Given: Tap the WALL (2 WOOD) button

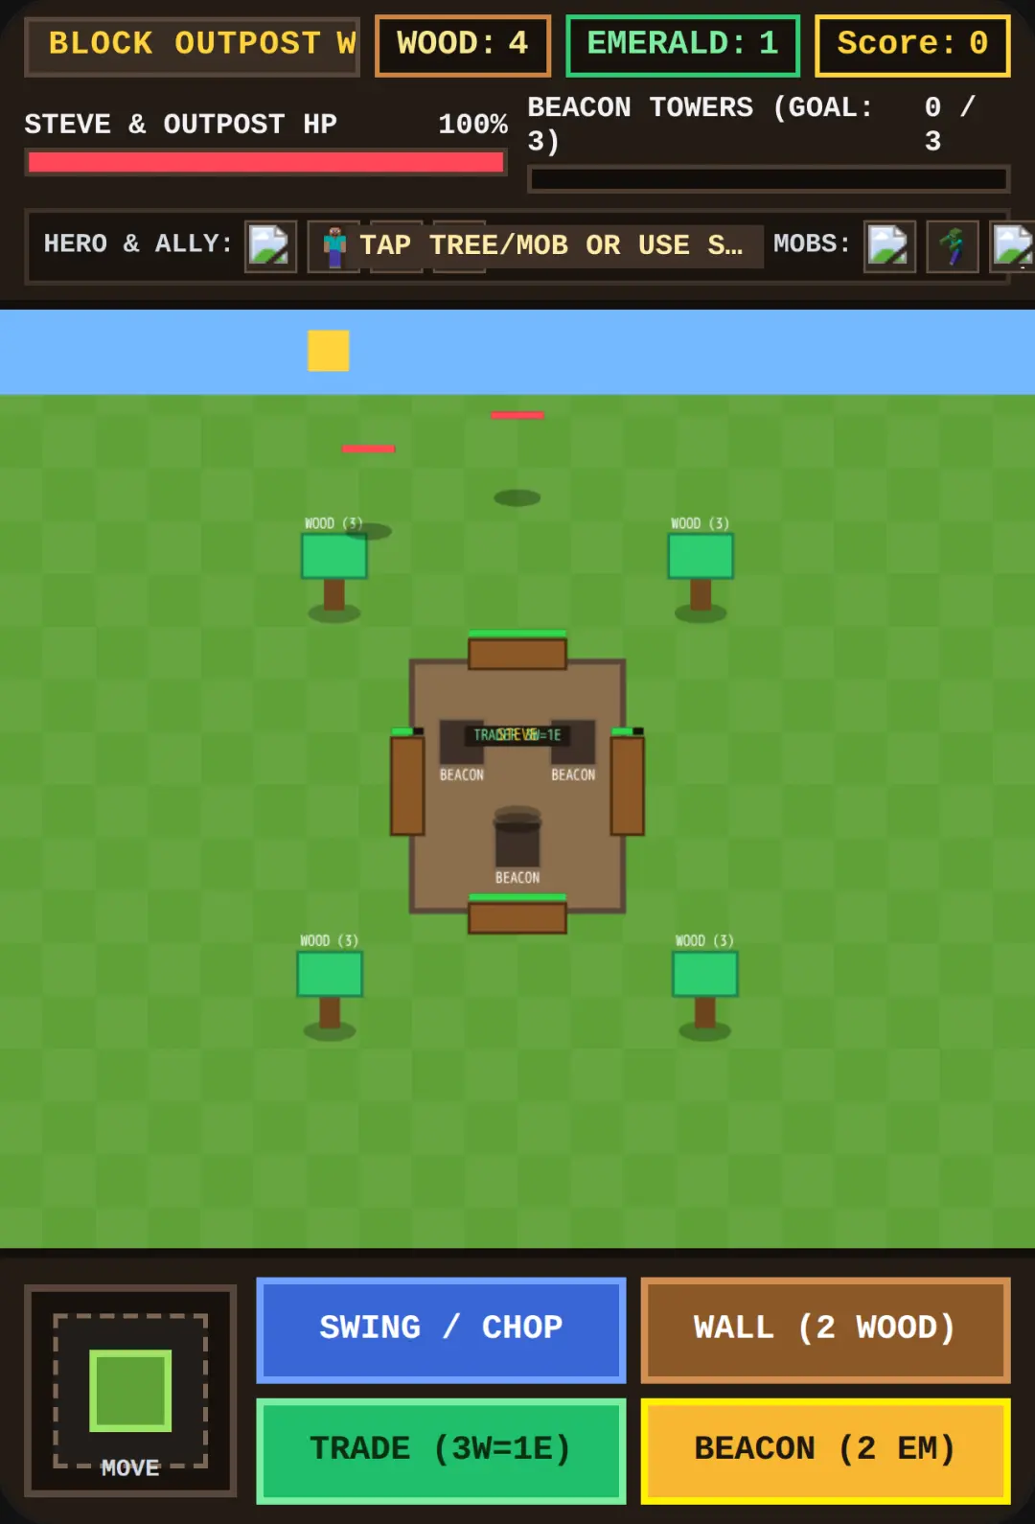Looking at the screenshot, I should coord(825,1329).
